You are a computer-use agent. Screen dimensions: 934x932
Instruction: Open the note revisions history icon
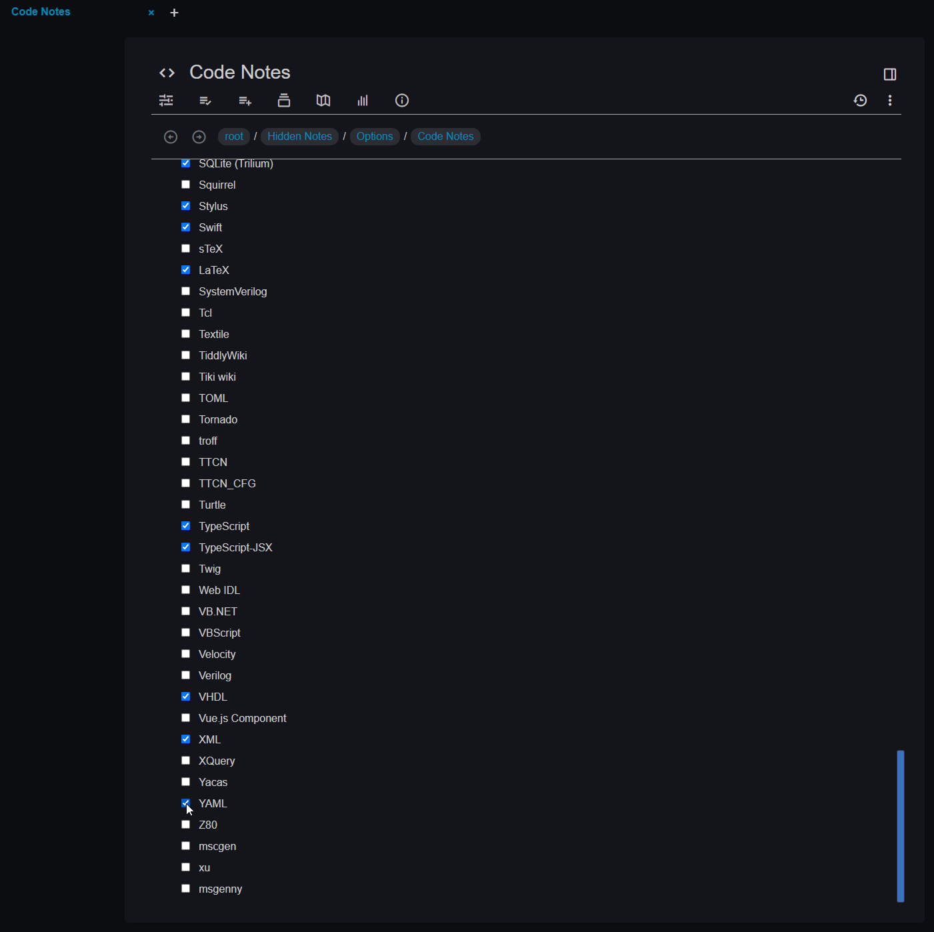(861, 101)
